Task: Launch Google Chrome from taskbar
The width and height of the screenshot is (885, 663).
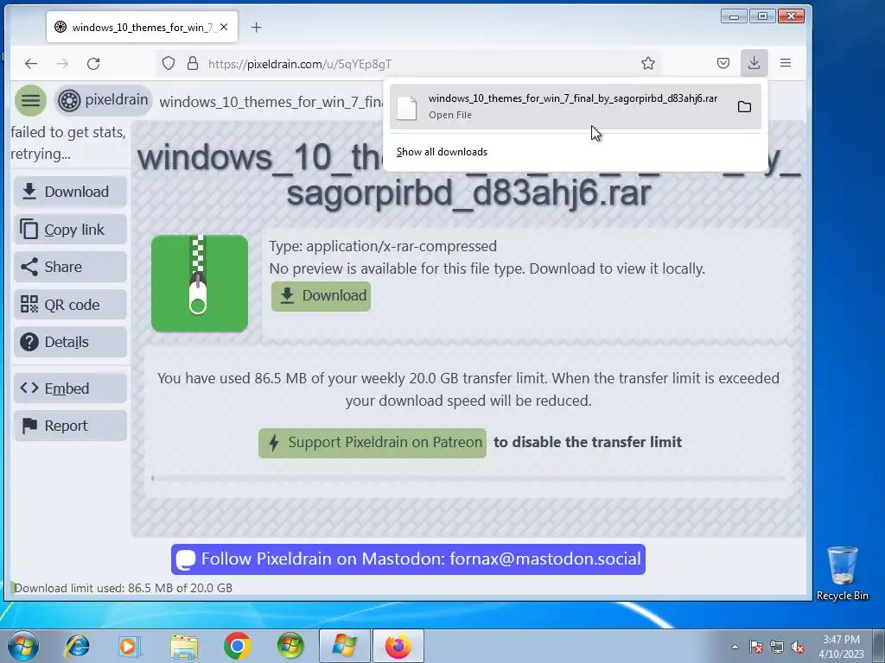Action: [237, 646]
